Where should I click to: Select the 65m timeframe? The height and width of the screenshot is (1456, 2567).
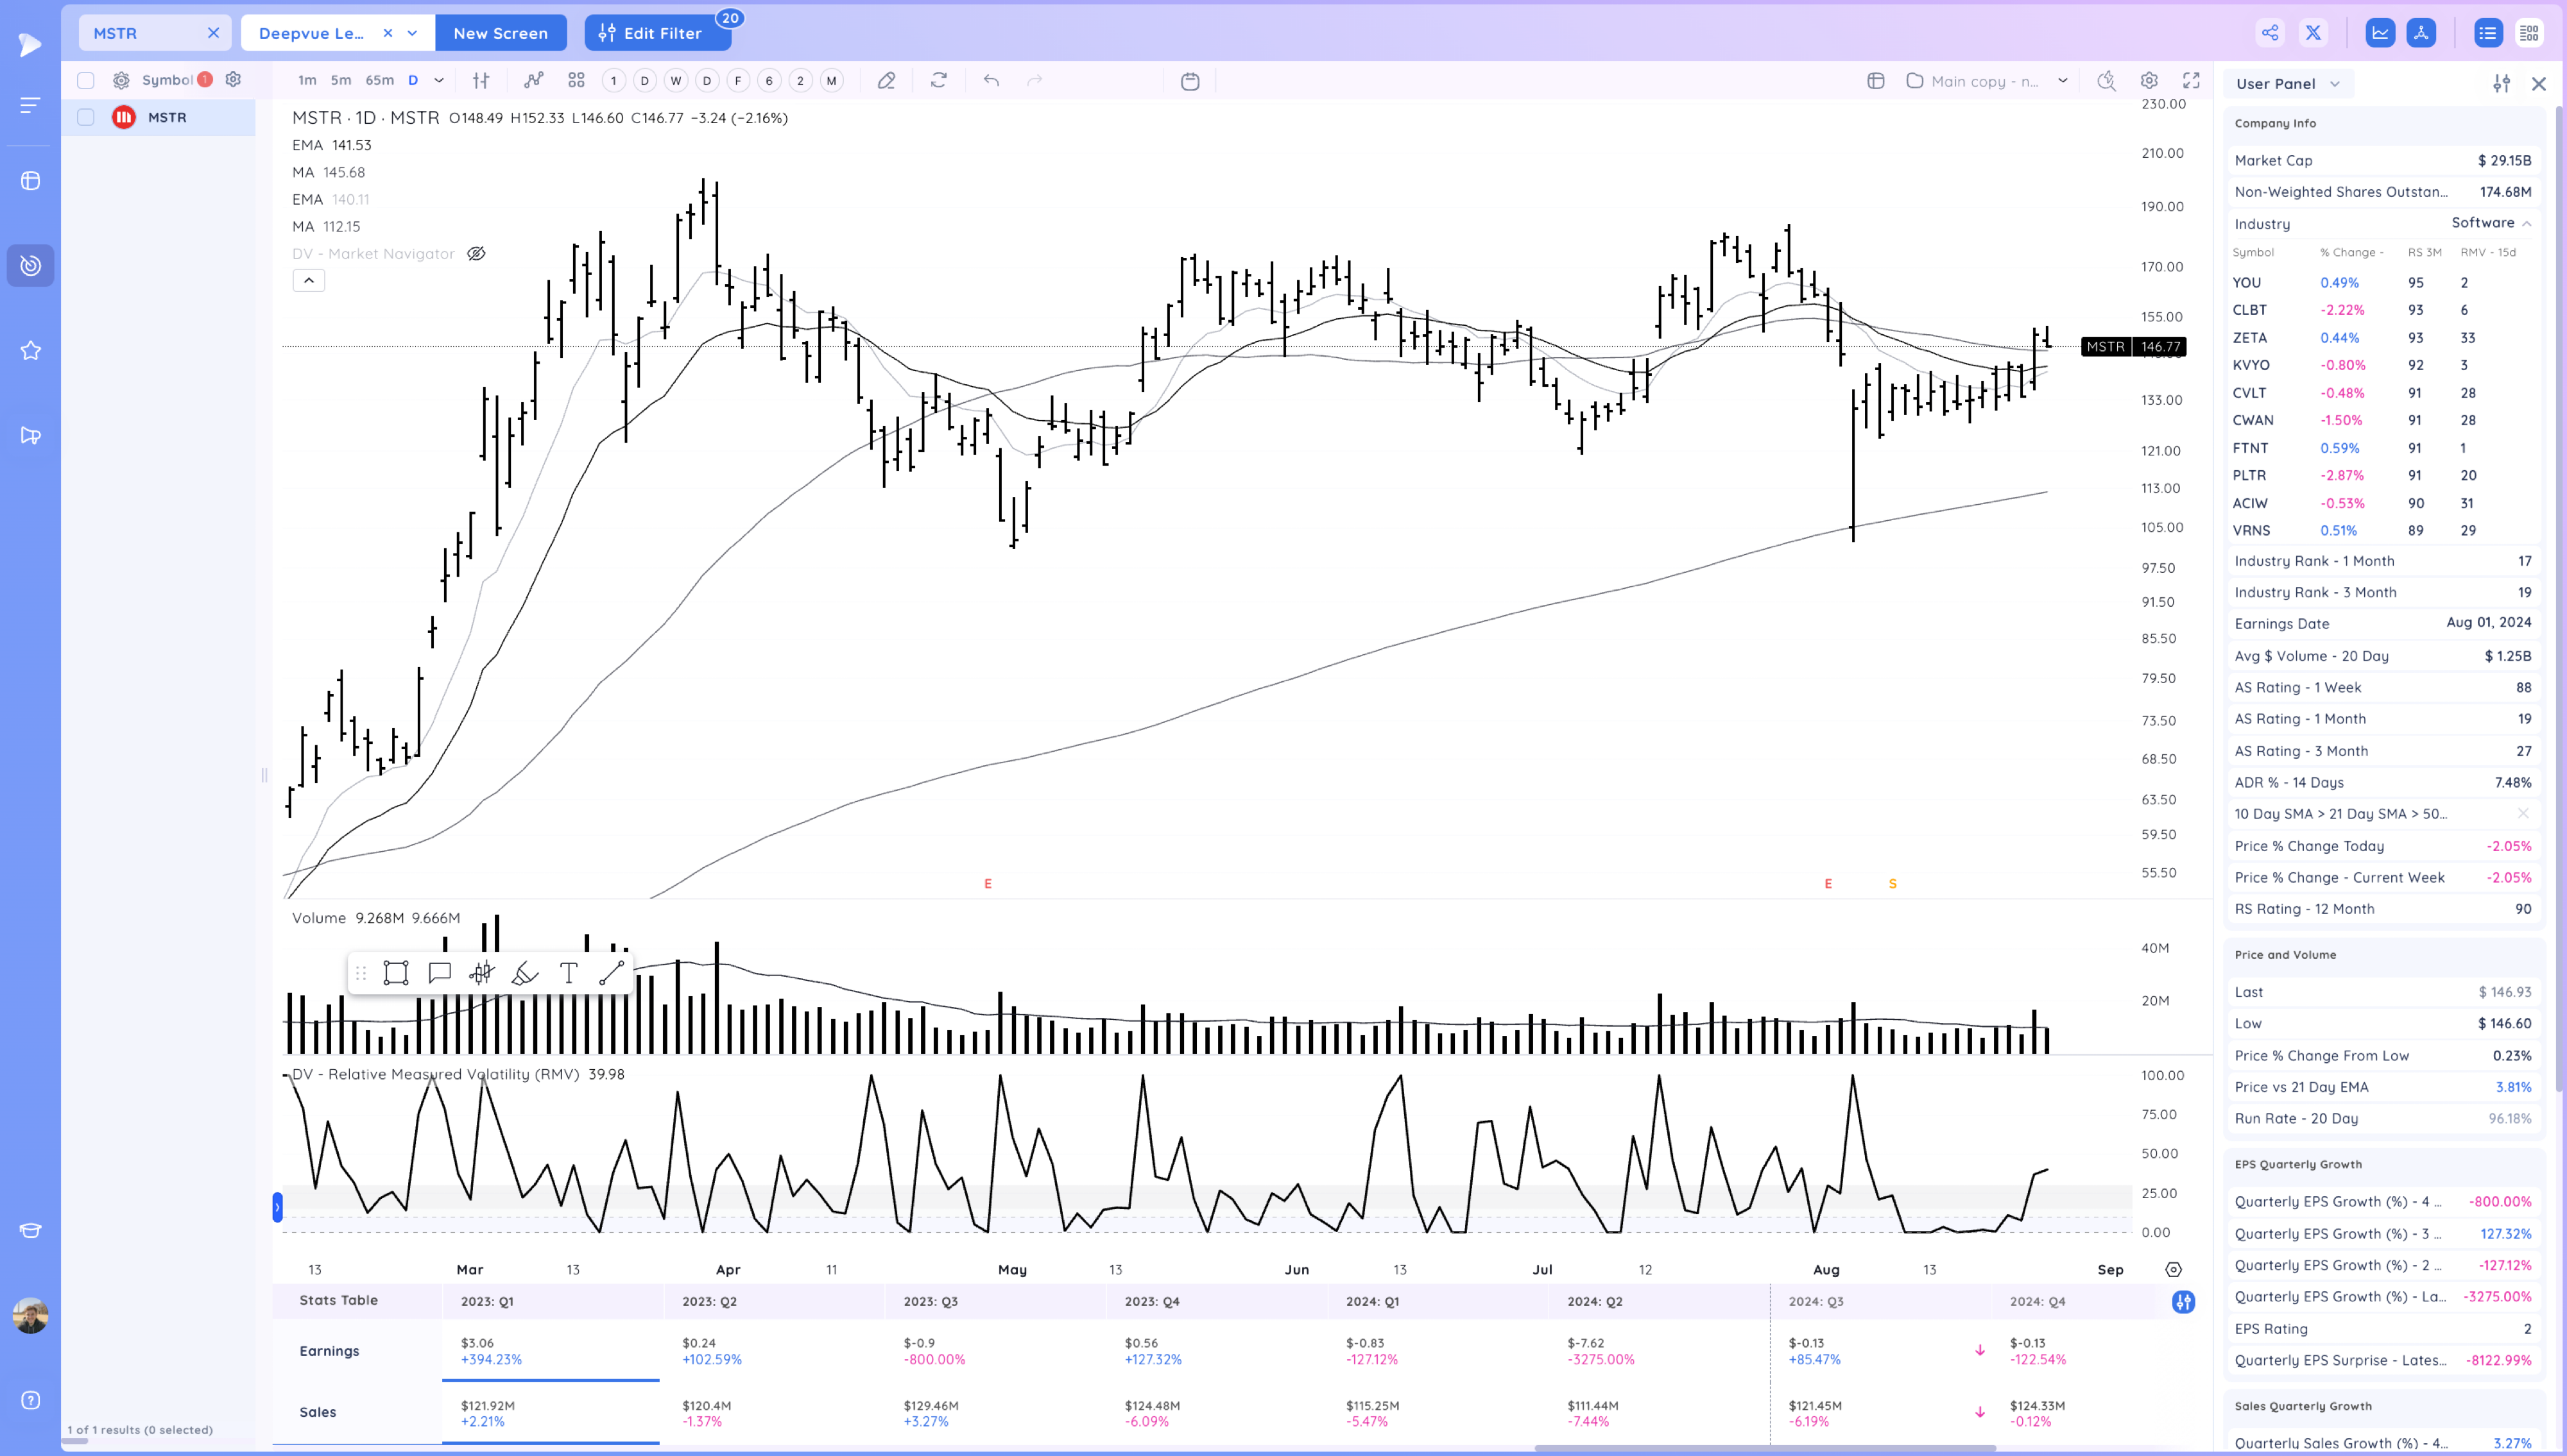pyautogui.click(x=379, y=80)
